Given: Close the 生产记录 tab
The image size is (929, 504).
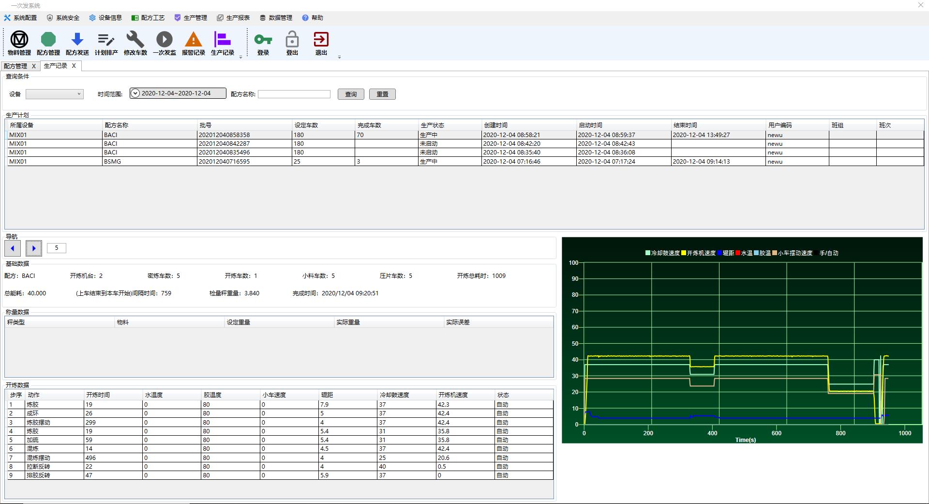Looking at the screenshot, I should [74, 66].
